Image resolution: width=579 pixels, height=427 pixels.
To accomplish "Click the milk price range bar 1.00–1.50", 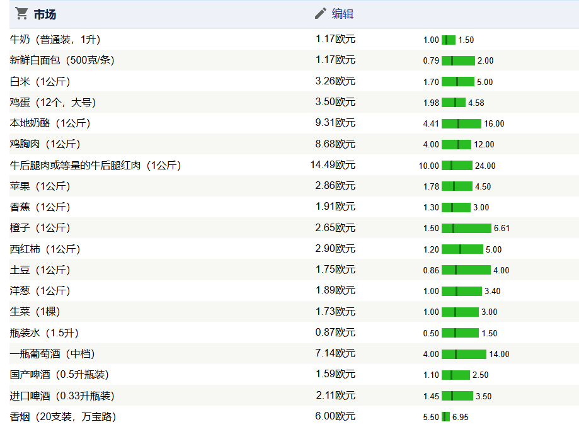I will [x=449, y=40].
